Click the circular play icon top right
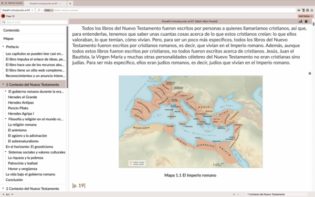315x197 pixels. point(307,11)
